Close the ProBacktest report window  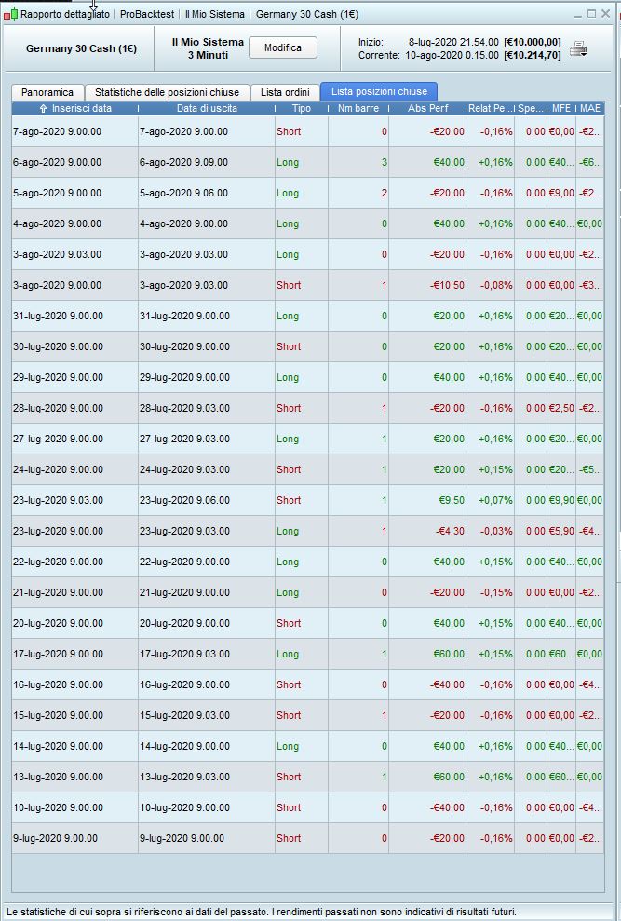tap(607, 14)
